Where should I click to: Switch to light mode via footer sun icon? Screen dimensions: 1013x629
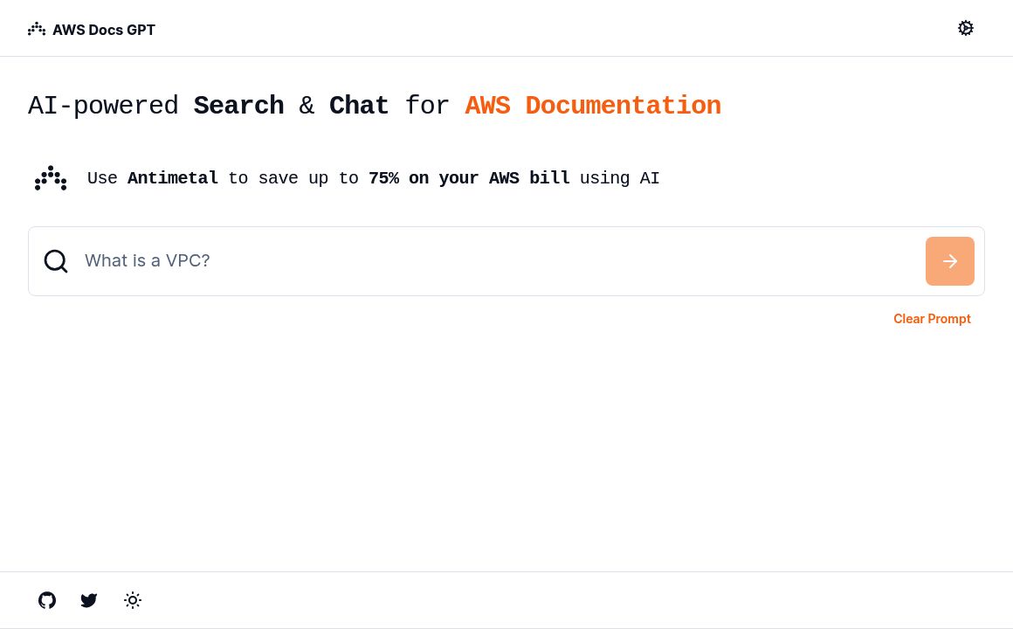point(133,600)
